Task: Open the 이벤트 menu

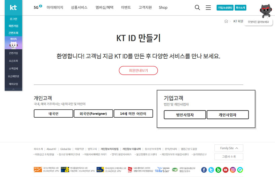Action: tap(126, 7)
